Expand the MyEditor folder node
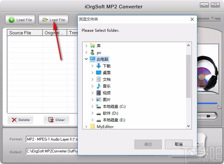 pyautogui.click(x=86, y=126)
